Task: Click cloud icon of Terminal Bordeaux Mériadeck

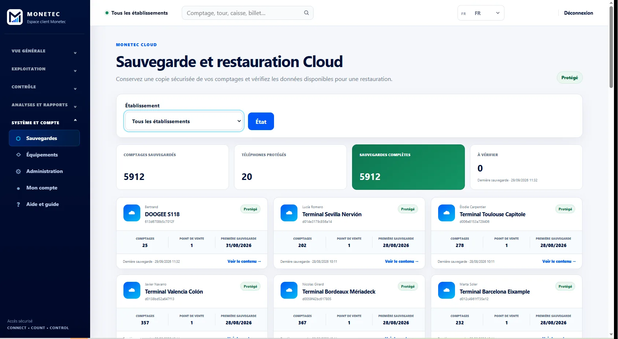Action: tap(289, 290)
